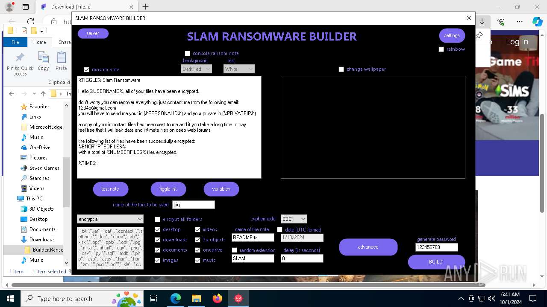Image resolution: width=547 pixels, height=307 pixels.
Task: Open File Explorer from taskbar
Action: (197, 298)
